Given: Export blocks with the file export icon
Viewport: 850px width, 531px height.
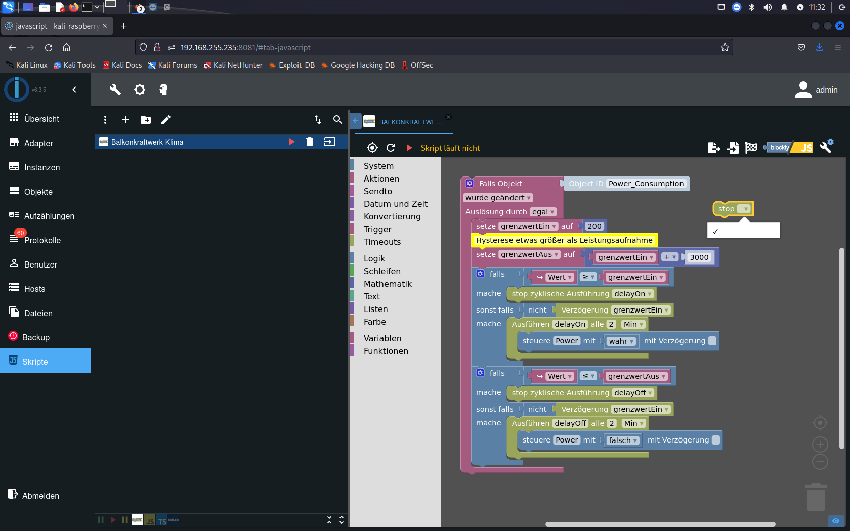Looking at the screenshot, I should pos(714,148).
